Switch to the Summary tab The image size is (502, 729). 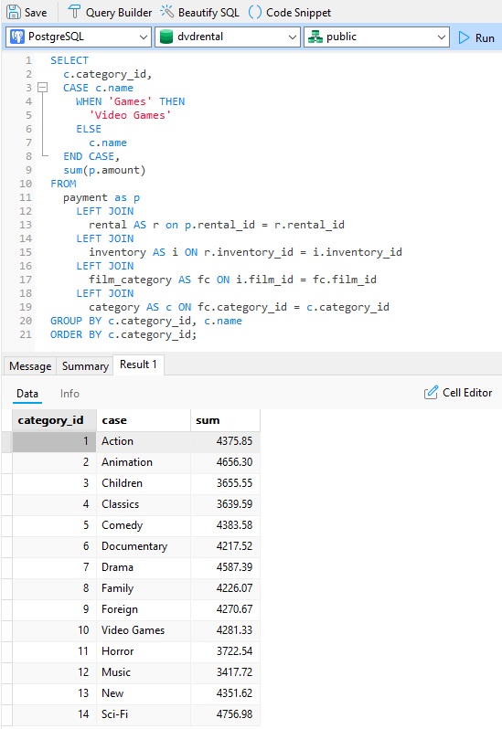[85, 366]
